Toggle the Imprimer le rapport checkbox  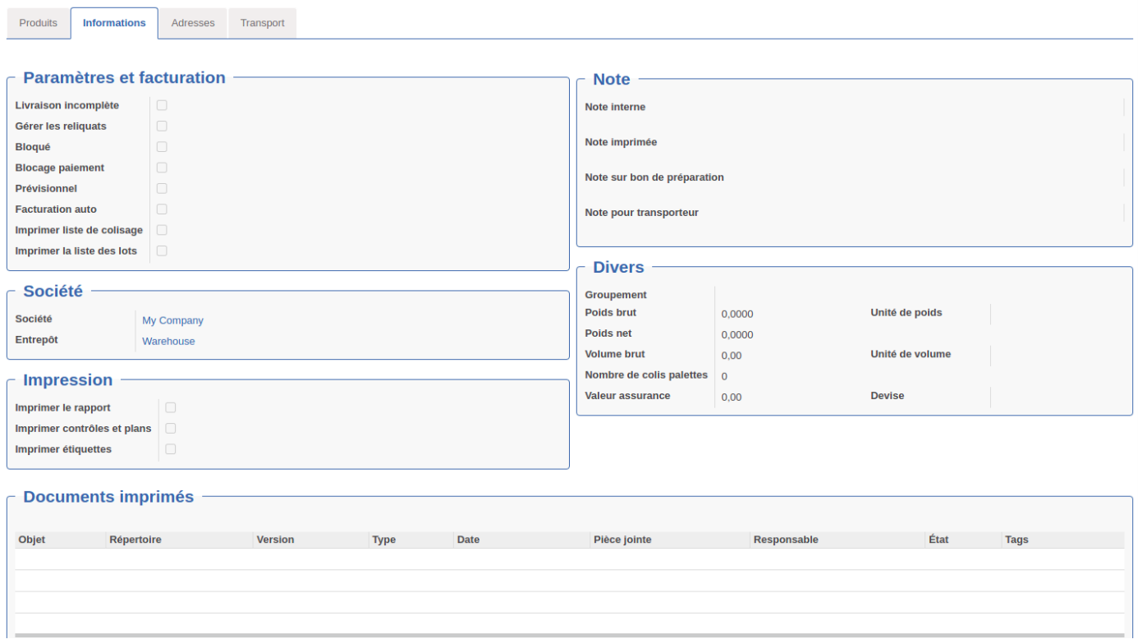pos(171,407)
